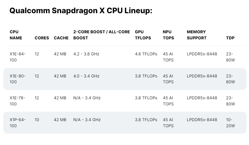Click the Qualcomm Snapdragon X CPU Lineup heading
Viewport: 249px width, 145px height.
click(x=81, y=11)
